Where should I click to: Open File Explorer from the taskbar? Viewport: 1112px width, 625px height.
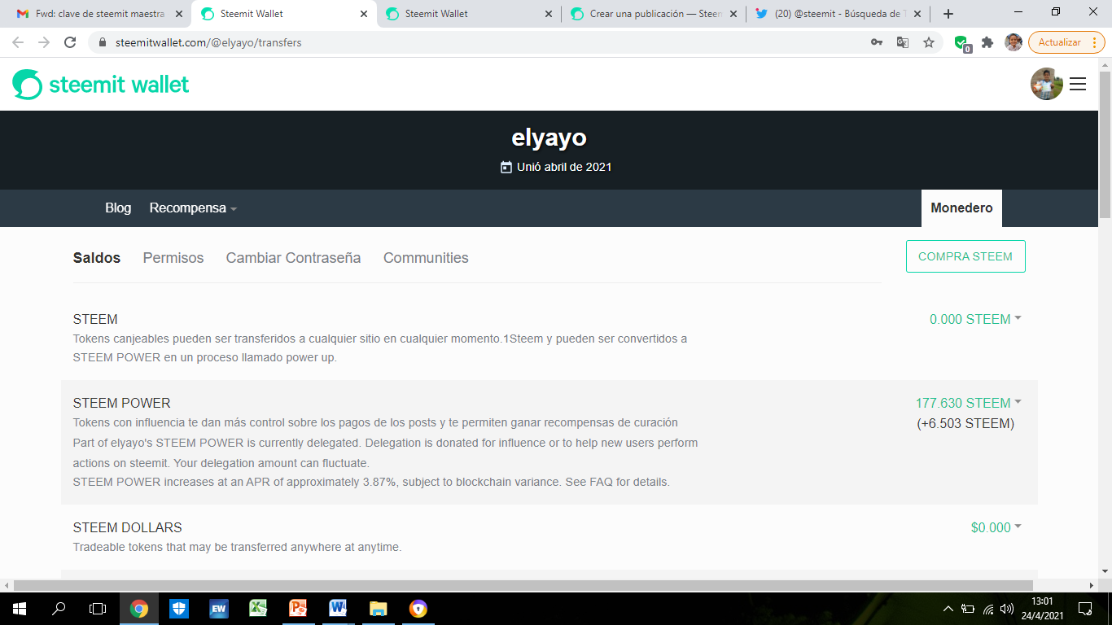point(378,609)
